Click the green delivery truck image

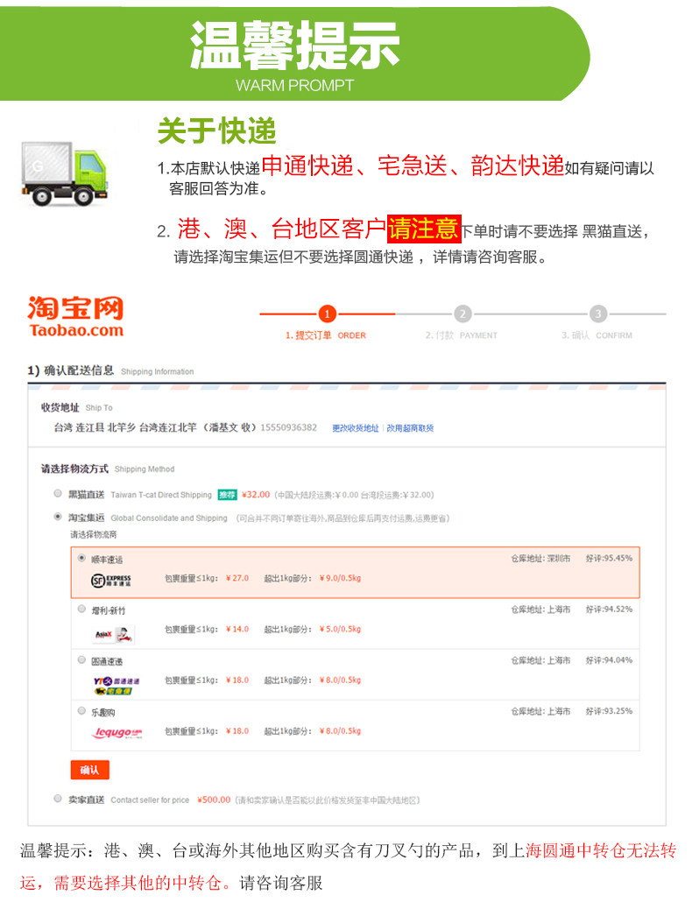[65, 173]
